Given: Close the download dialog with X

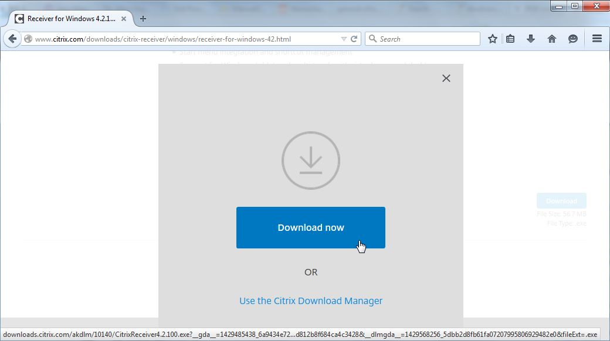Looking at the screenshot, I should (446, 78).
